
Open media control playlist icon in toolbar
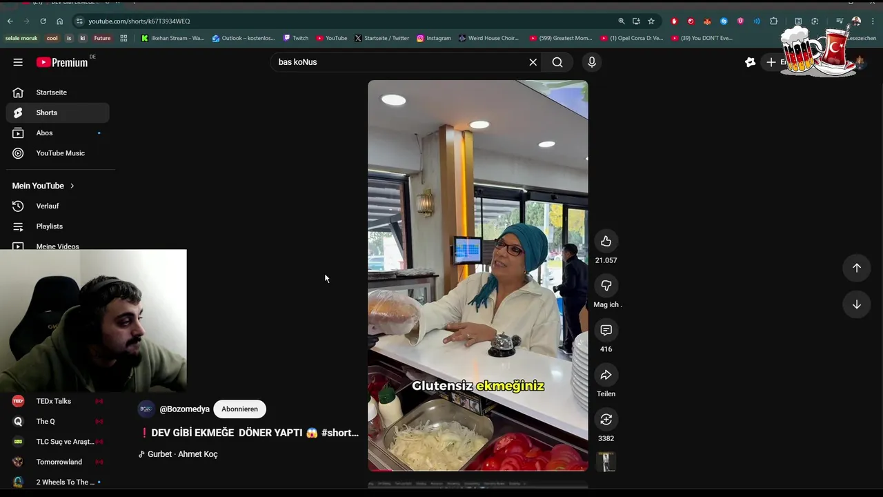point(840,21)
